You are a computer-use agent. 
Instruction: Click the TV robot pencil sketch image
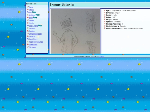75,31
